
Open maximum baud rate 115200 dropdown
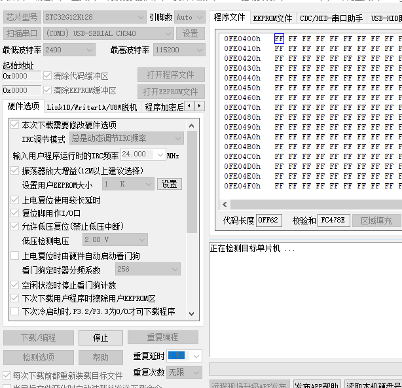[x=179, y=50]
